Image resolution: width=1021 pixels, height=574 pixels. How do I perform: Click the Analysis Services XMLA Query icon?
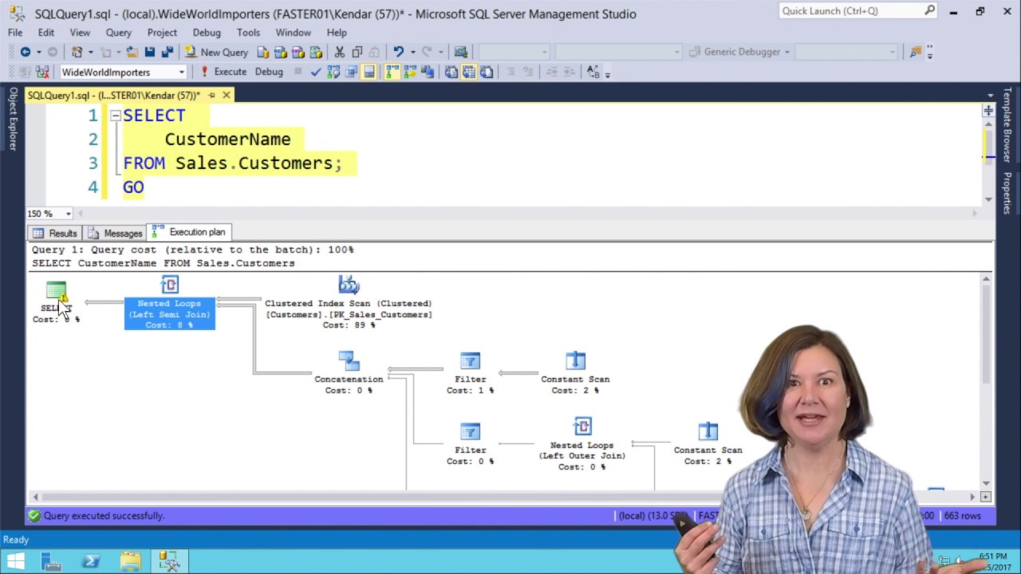316,52
